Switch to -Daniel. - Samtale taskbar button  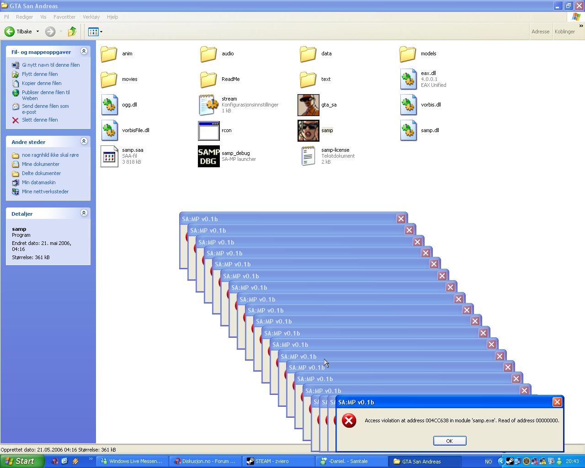[351, 461]
